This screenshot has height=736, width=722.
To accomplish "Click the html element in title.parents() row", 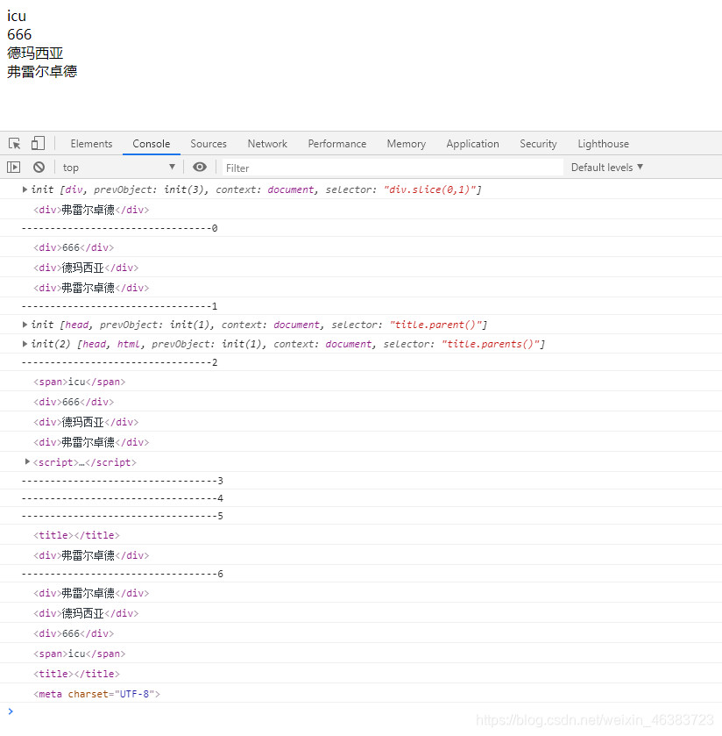I will (x=129, y=344).
